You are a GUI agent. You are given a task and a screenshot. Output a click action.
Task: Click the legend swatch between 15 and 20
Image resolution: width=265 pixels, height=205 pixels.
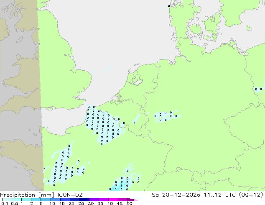[x=65, y=200]
